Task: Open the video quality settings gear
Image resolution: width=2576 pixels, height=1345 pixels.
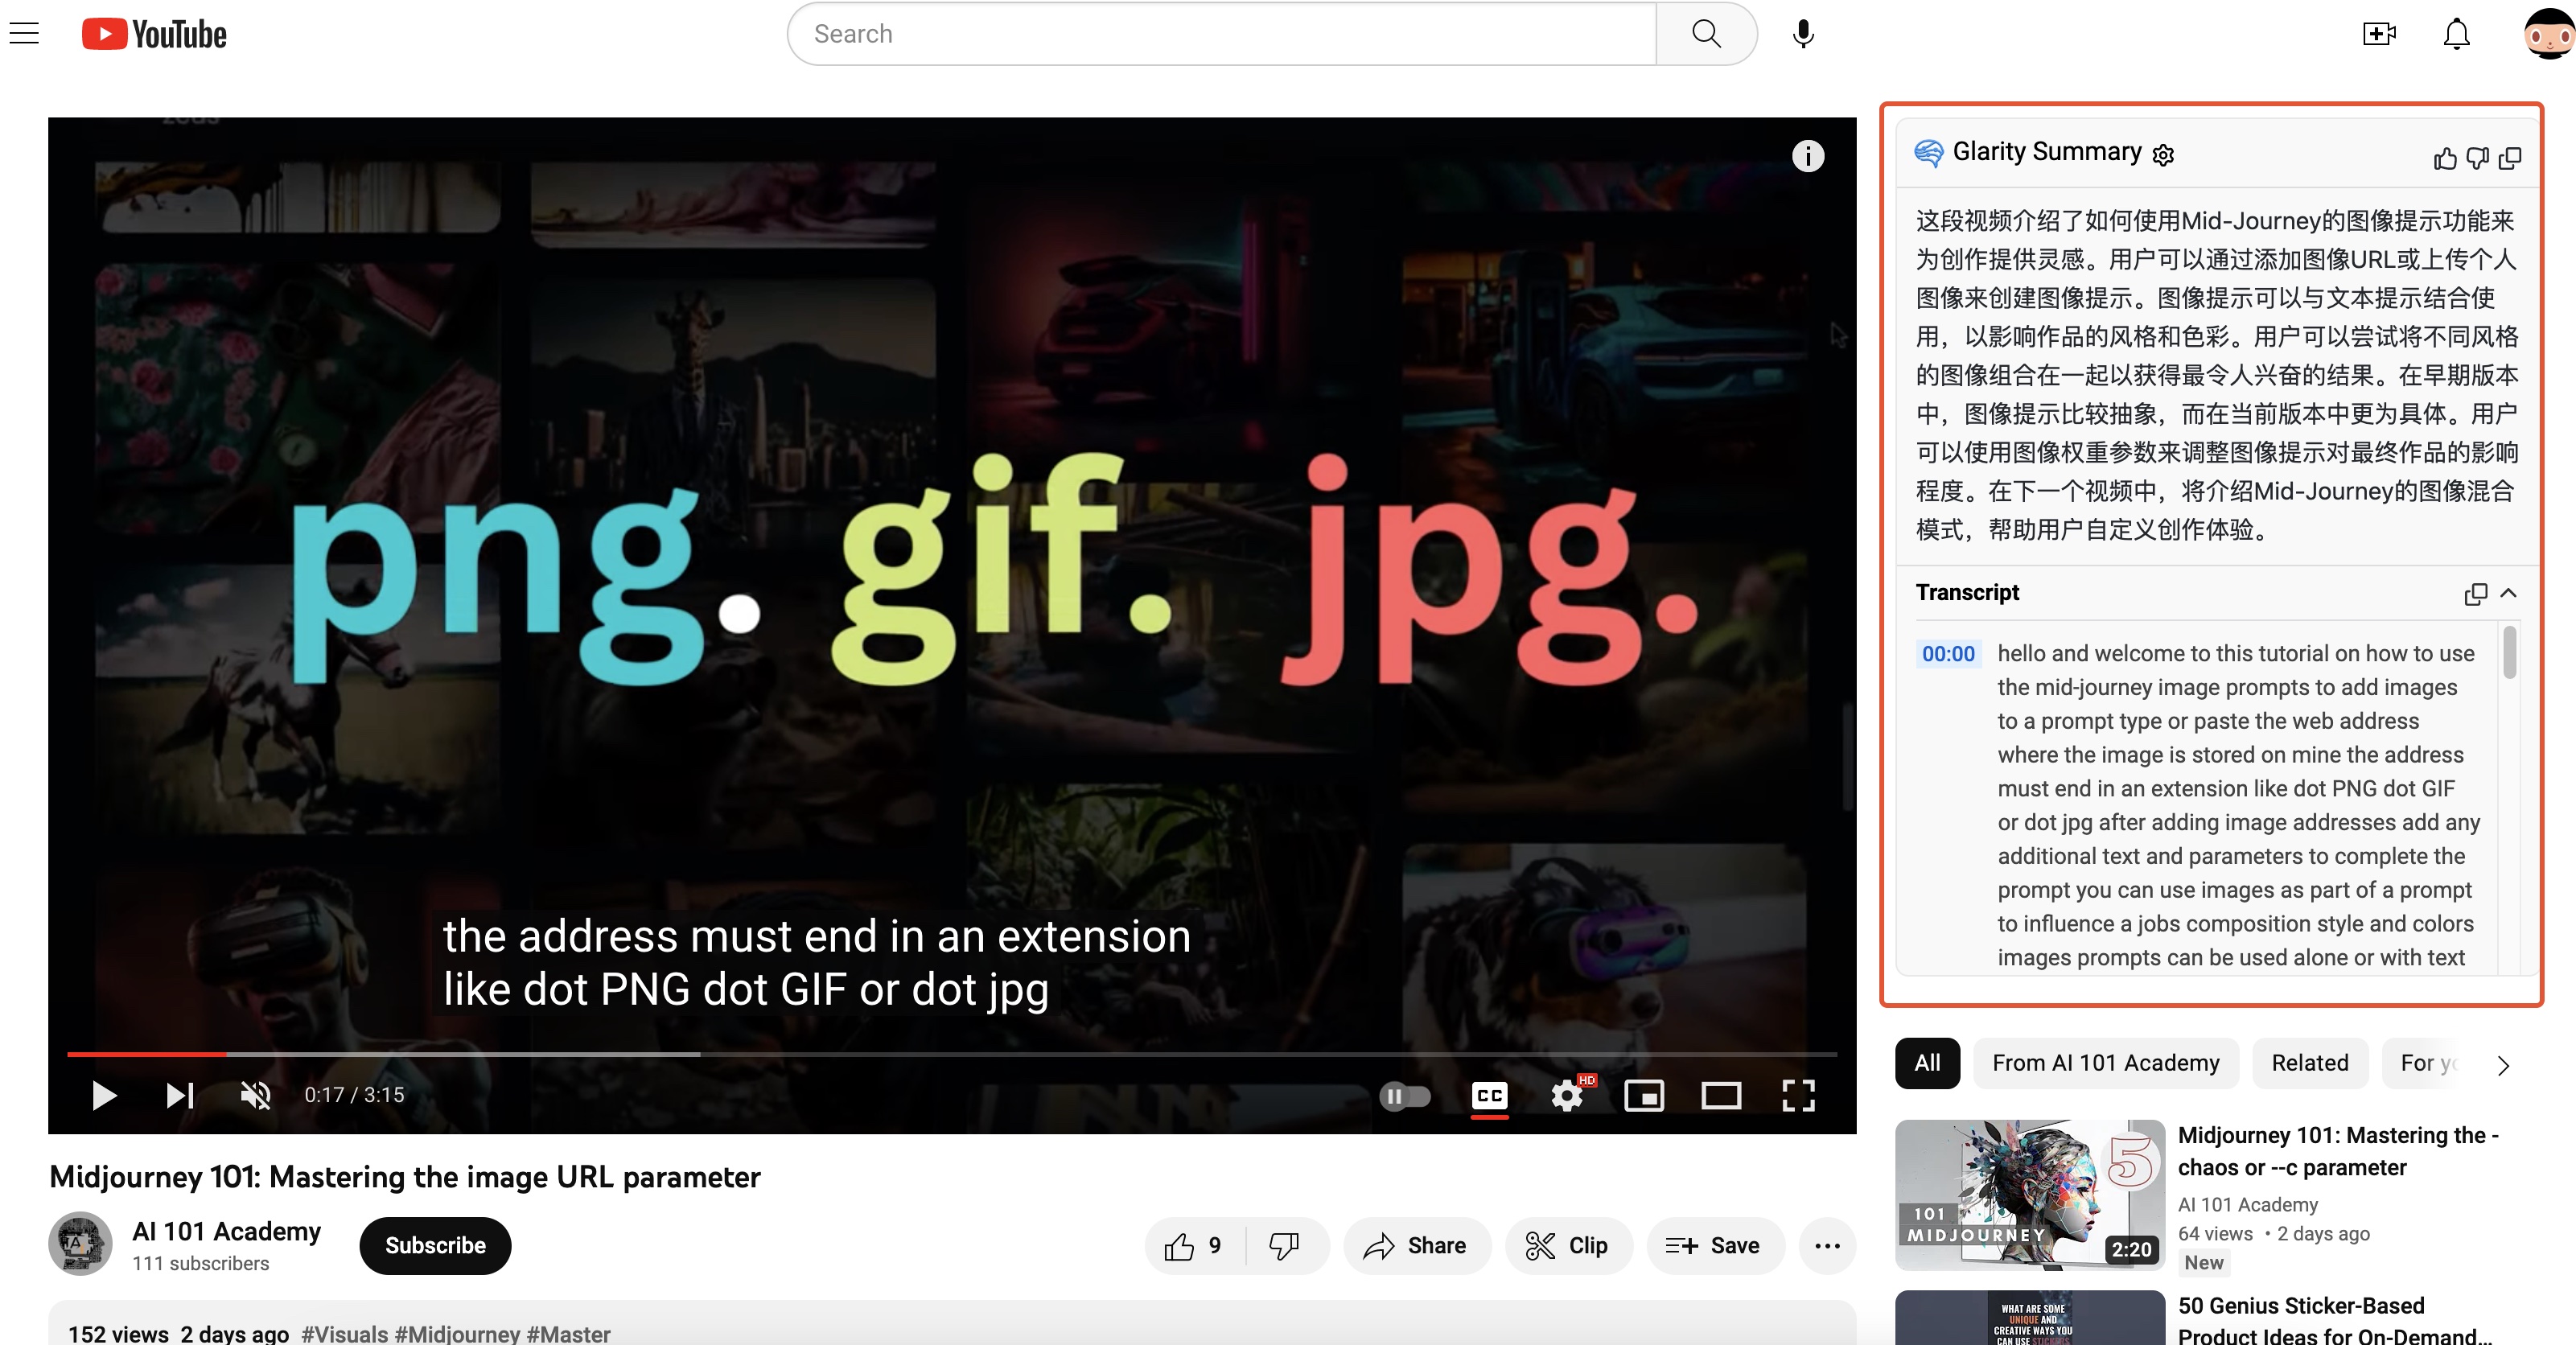Action: [1567, 1096]
